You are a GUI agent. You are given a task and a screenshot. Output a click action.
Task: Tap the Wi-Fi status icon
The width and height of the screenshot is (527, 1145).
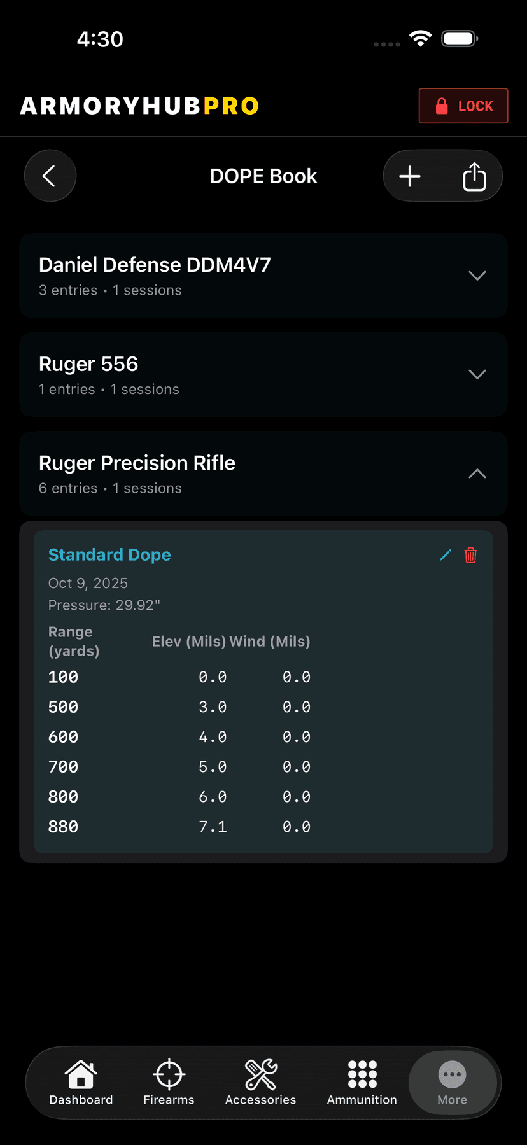pos(420,39)
